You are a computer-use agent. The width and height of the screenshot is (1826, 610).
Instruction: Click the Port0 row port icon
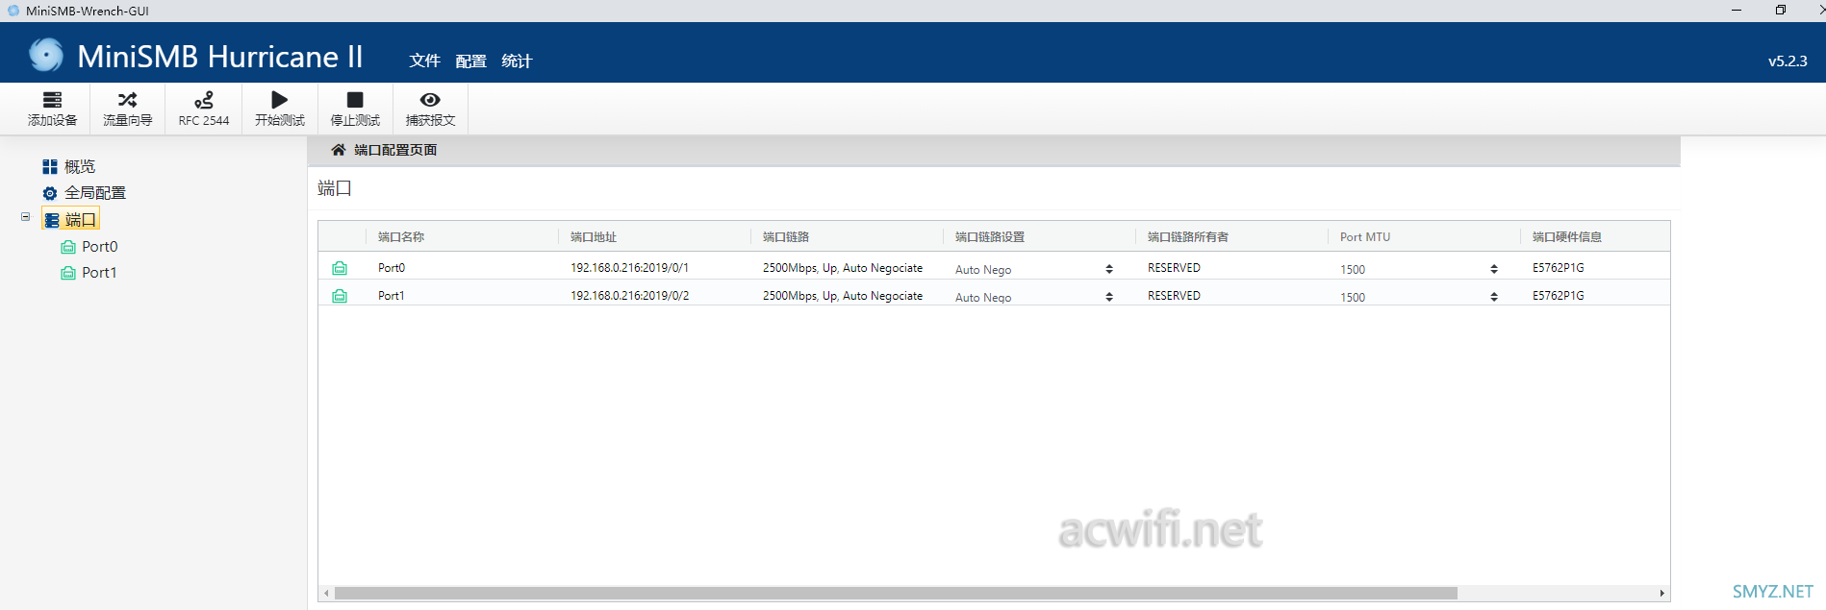(x=340, y=268)
